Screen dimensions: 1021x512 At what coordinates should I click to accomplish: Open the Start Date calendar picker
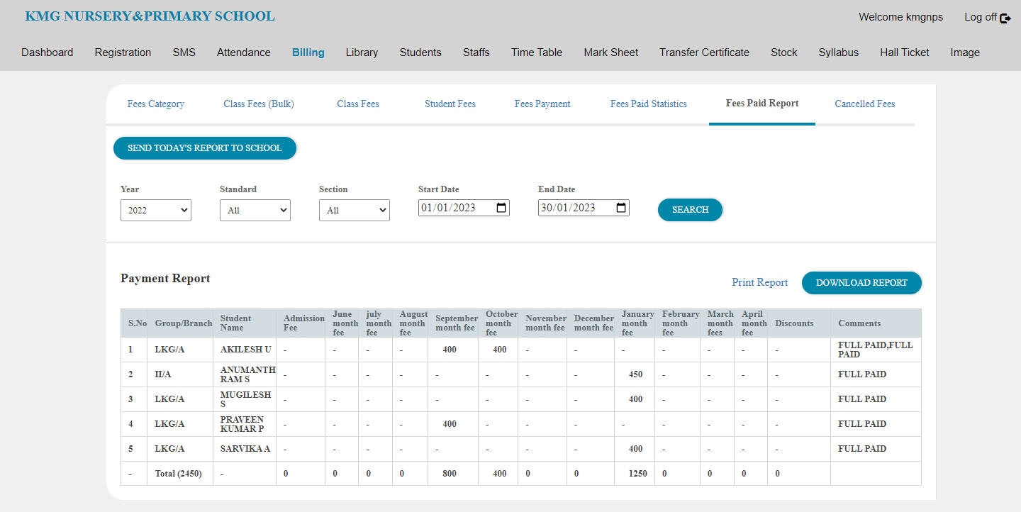(x=501, y=207)
